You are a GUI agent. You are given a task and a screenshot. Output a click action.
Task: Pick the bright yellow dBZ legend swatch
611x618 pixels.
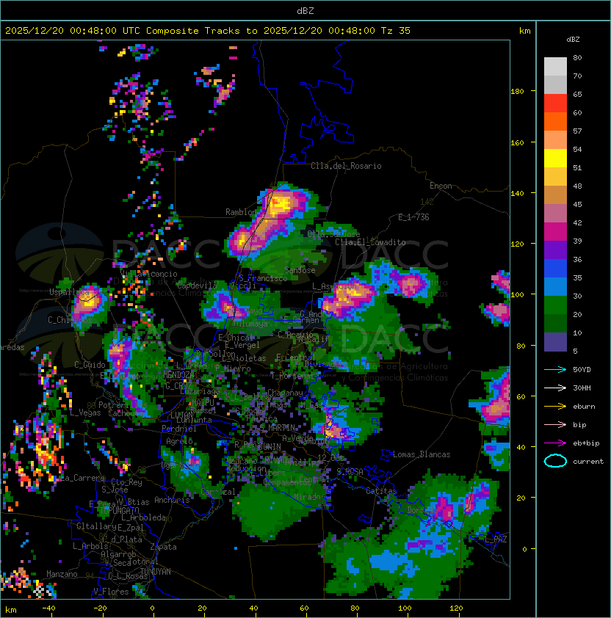555,158
